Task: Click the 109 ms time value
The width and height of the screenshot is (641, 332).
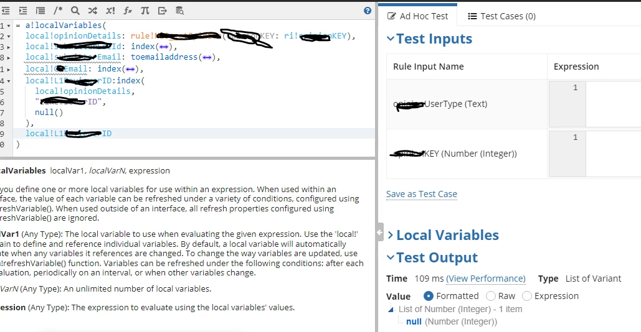Action: click(429, 279)
